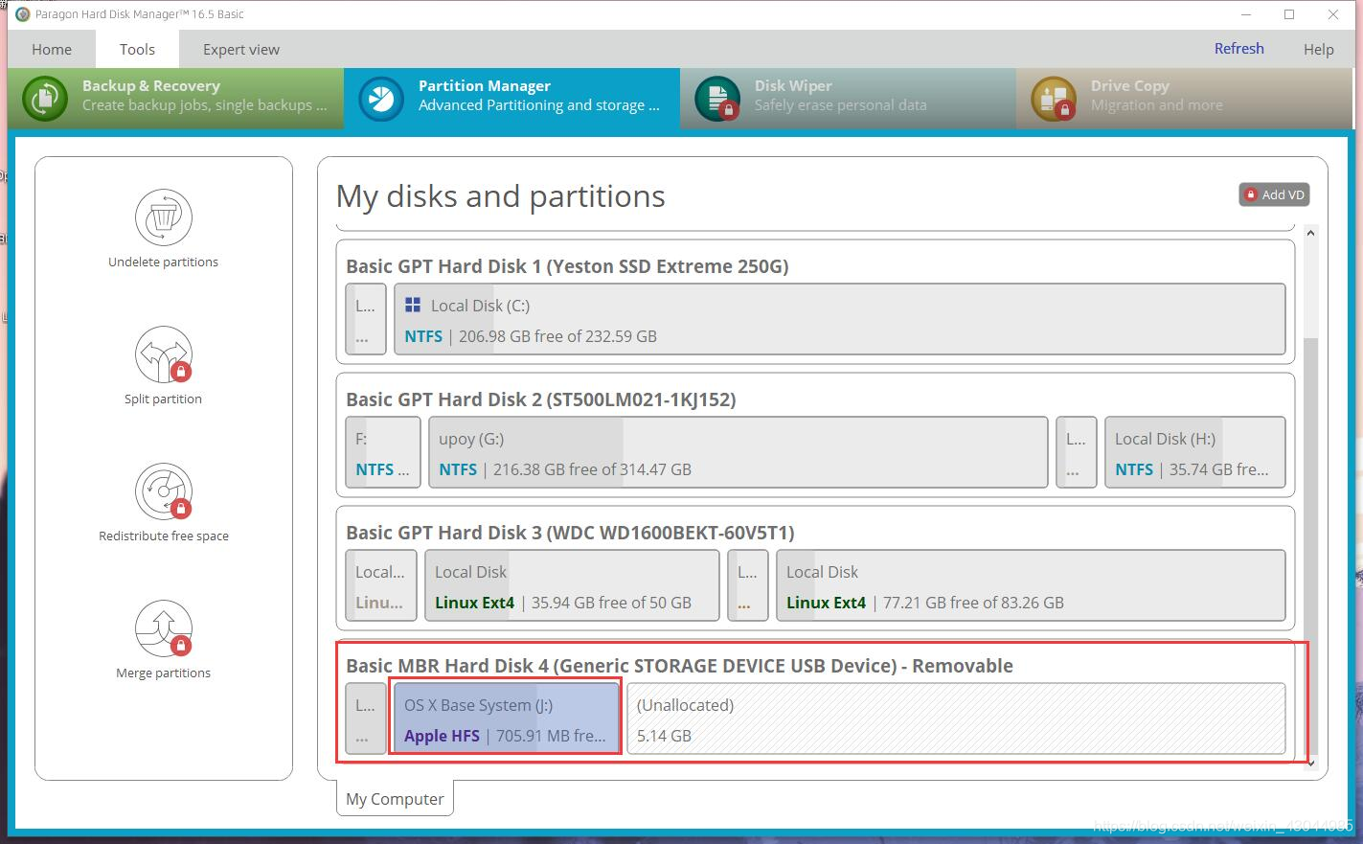
Task: Click the lock icon on Add VD
Action: coord(1250,194)
